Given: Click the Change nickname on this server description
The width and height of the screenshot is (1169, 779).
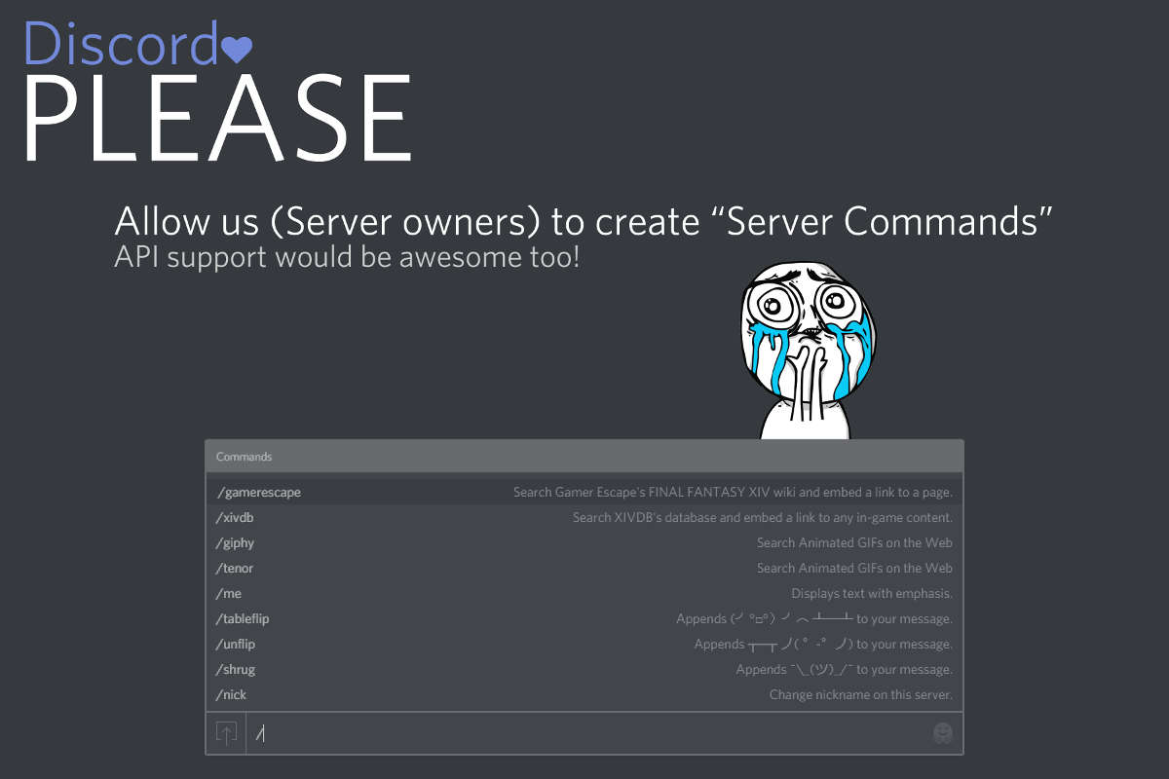Looking at the screenshot, I should pos(861,694).
